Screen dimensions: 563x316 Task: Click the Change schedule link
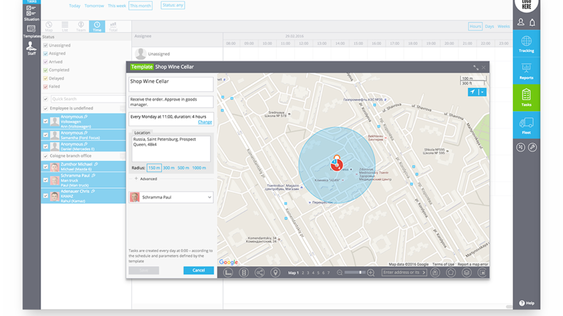click(x=205, y=122)
